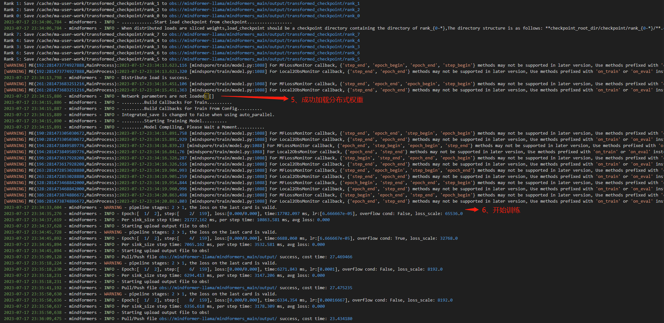Click the line 'Build Callbacks For Train From Config'
The image size is (664, 323).
pos(191,108)
